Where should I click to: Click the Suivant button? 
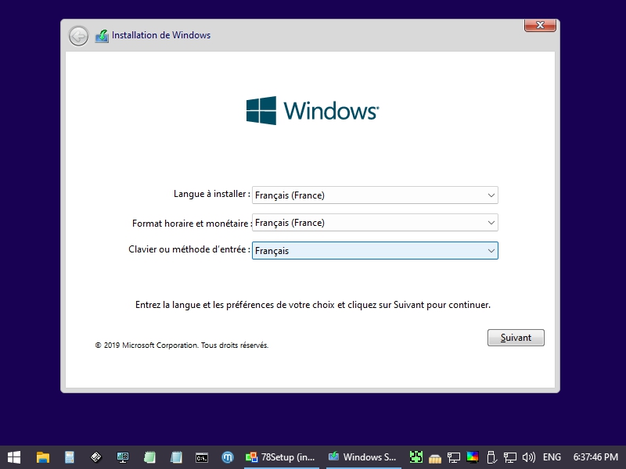[x=516, y=338]
